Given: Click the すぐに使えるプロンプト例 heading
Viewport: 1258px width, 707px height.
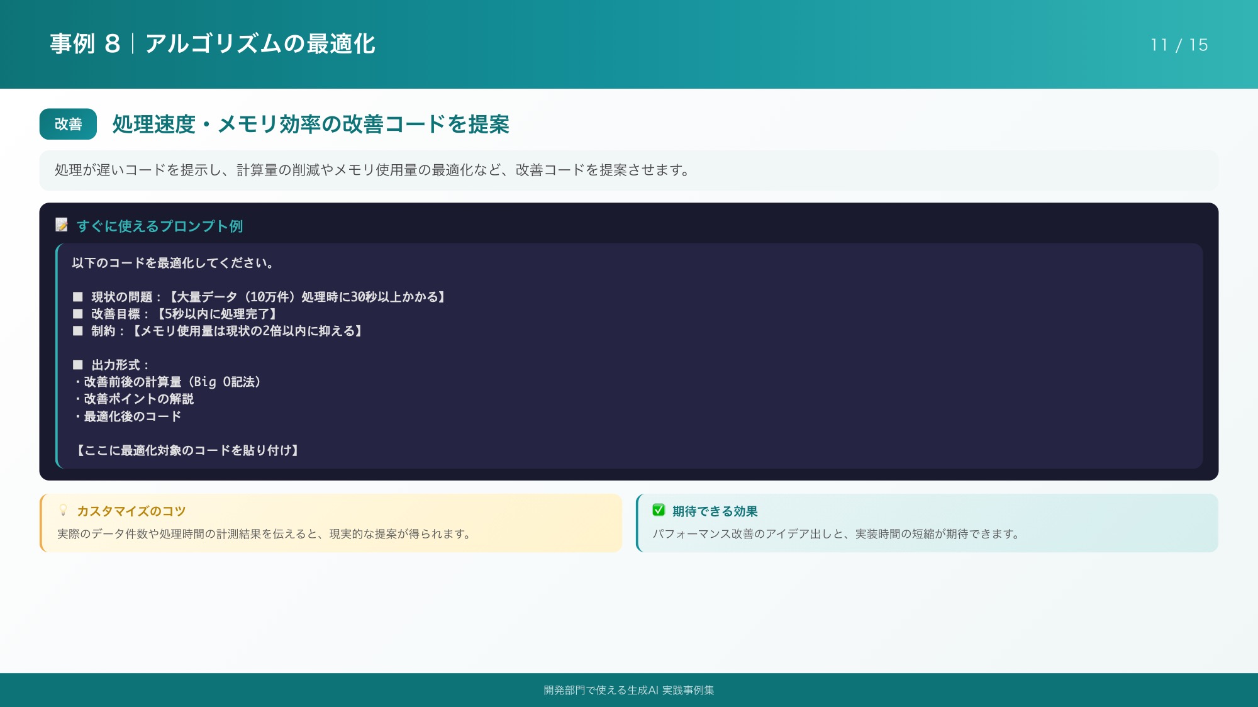Looking at the screenshot, I should (x=160, y=226).
